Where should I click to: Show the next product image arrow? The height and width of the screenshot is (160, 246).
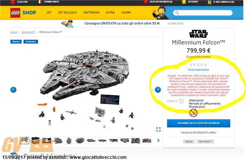[x=158, y=90]
